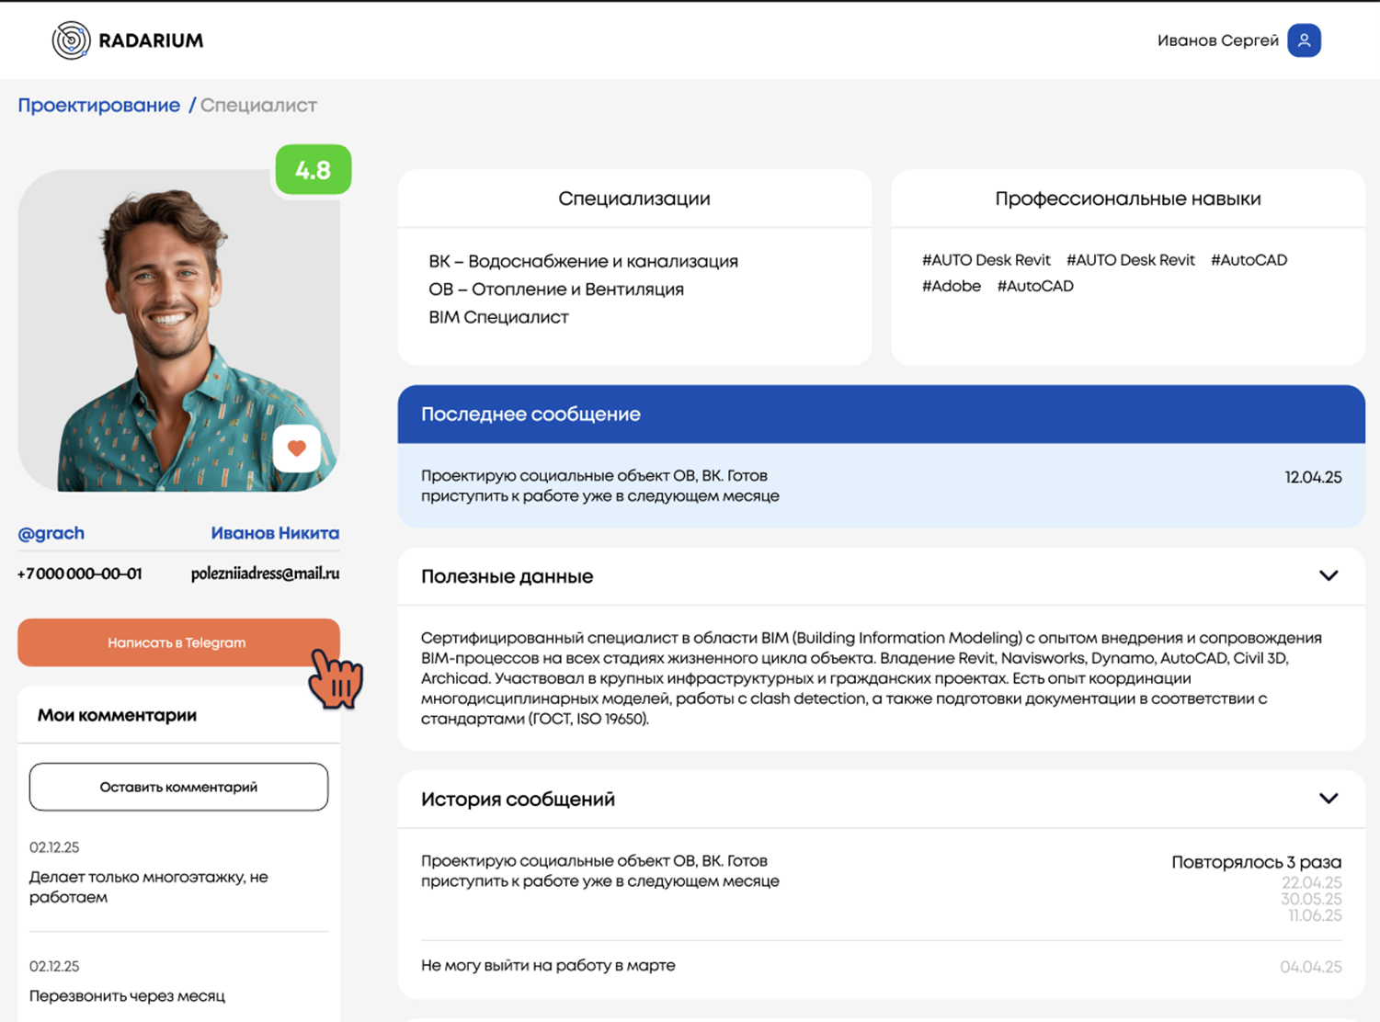Screen dimensions: 1380x1022
Task: Click the Специалист breadcrumb
Action: [x=258, y=105]
